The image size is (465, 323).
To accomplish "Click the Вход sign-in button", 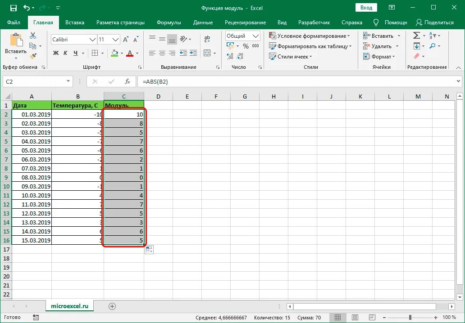I will (x=366, y=8).
